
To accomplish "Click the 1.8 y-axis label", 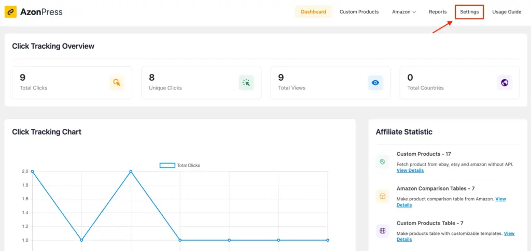I will pos(25,185).
